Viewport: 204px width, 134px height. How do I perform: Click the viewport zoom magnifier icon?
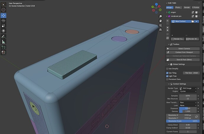point(161,16)
